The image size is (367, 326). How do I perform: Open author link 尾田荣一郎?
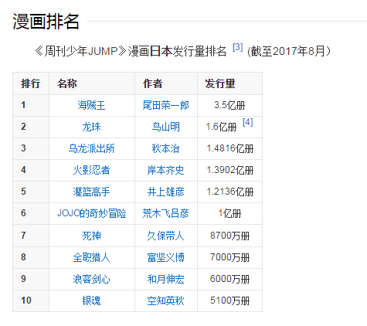pos(166,105)
